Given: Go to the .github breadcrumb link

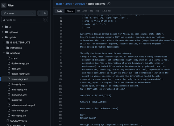Looking at the screenshot, I should (x=68, y=4).
